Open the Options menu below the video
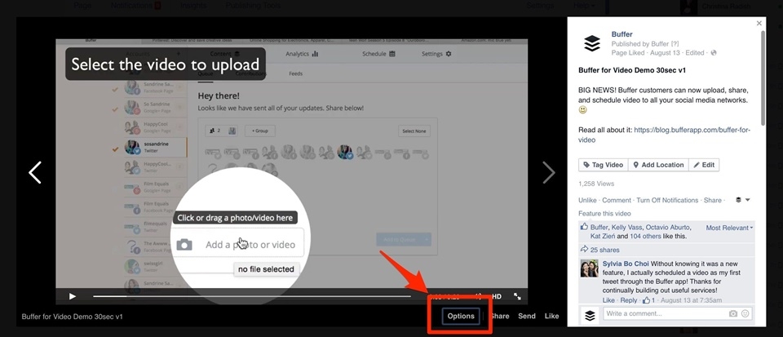The image size is (783, 337). click(461, 316)
